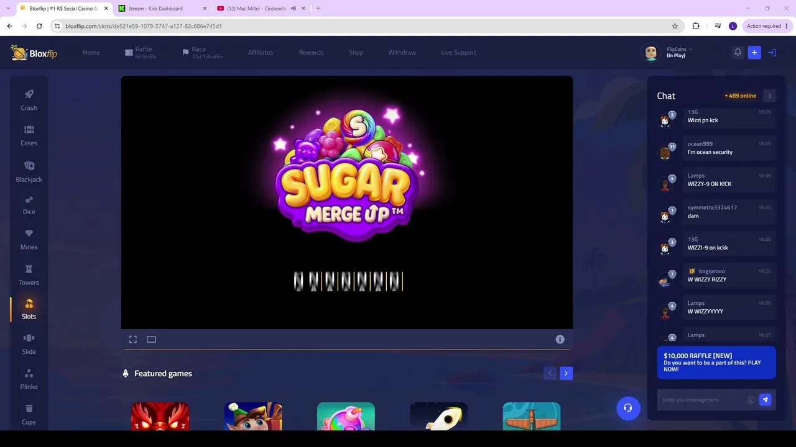796x447 pixels.
Task: Click the chat message input field
Action: 703,400
